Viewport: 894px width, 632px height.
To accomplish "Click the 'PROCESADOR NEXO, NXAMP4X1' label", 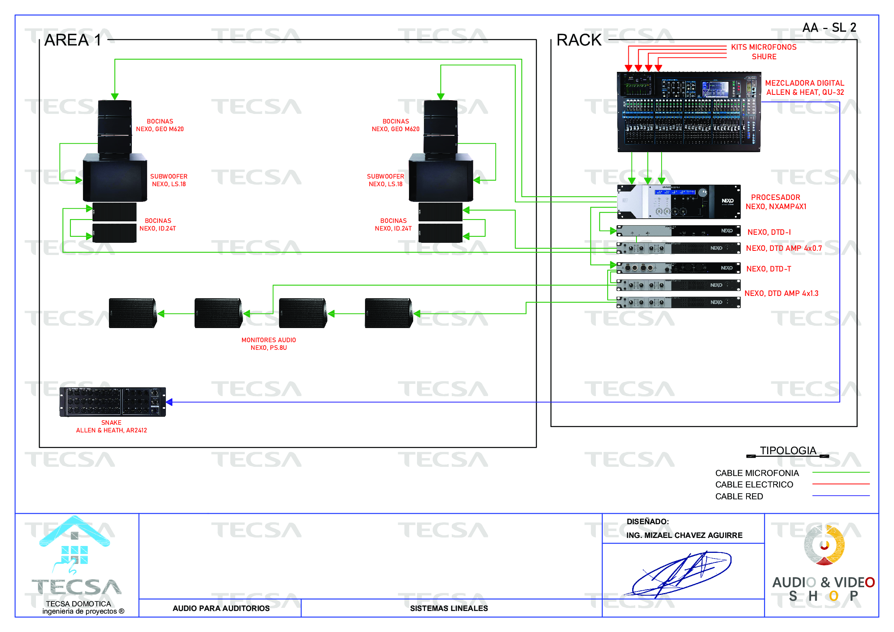I will (776, 202).
